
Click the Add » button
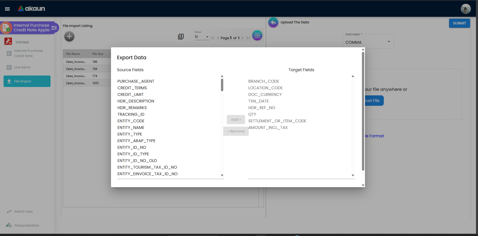[236, 120]
